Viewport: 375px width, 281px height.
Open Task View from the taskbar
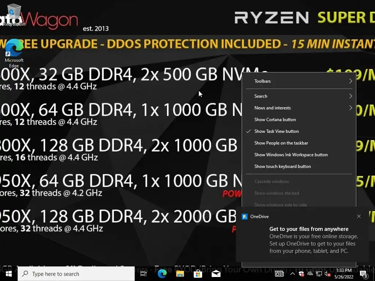(x=143, y=274)
